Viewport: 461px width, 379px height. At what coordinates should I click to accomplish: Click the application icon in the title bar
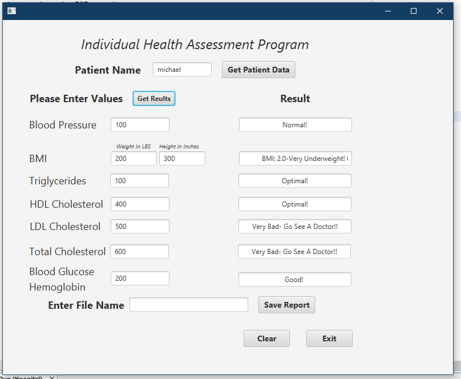[x=11, y=10]
